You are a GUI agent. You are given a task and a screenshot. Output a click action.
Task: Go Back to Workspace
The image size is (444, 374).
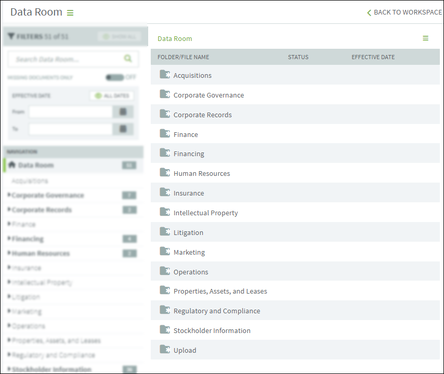404,12
